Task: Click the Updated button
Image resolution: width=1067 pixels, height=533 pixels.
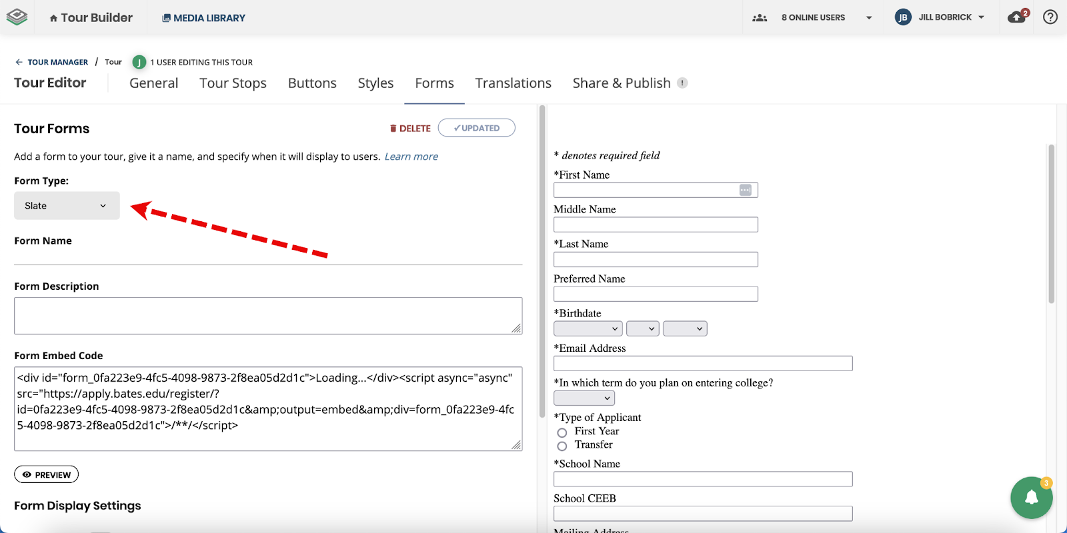Action: coord(476,128)
